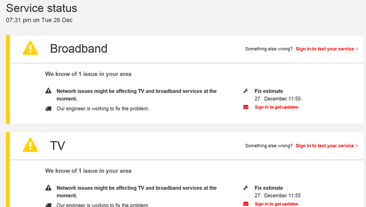Click the chevron after Broadband test service link
This screenshot has height=207, width=366.
click(357, 49)
